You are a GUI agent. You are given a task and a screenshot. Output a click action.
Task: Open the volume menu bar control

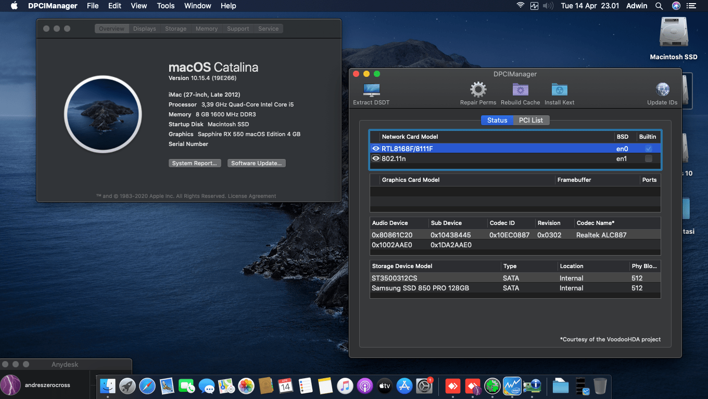(547, 6)
